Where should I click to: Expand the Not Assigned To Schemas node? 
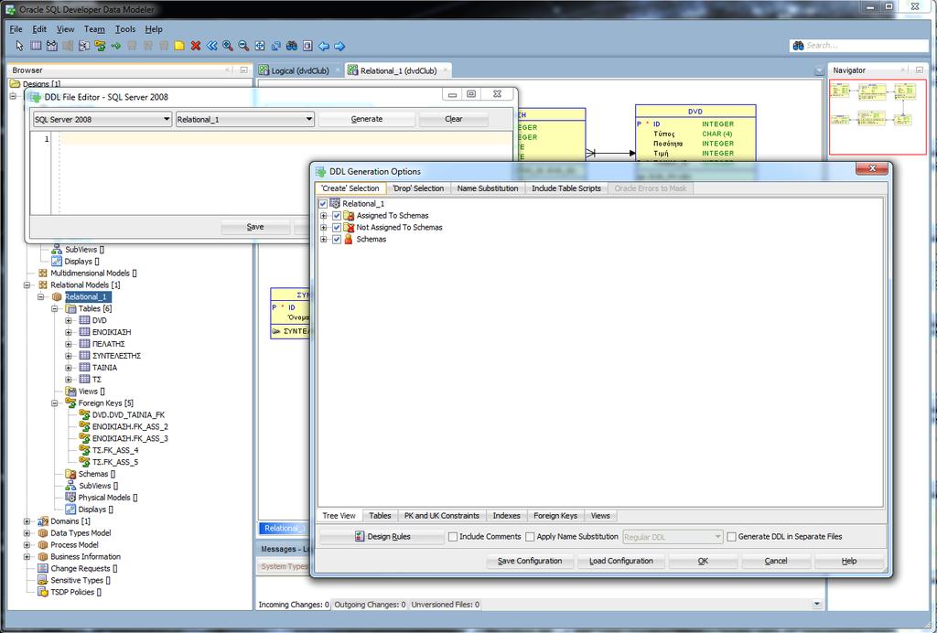click(323, 228)
